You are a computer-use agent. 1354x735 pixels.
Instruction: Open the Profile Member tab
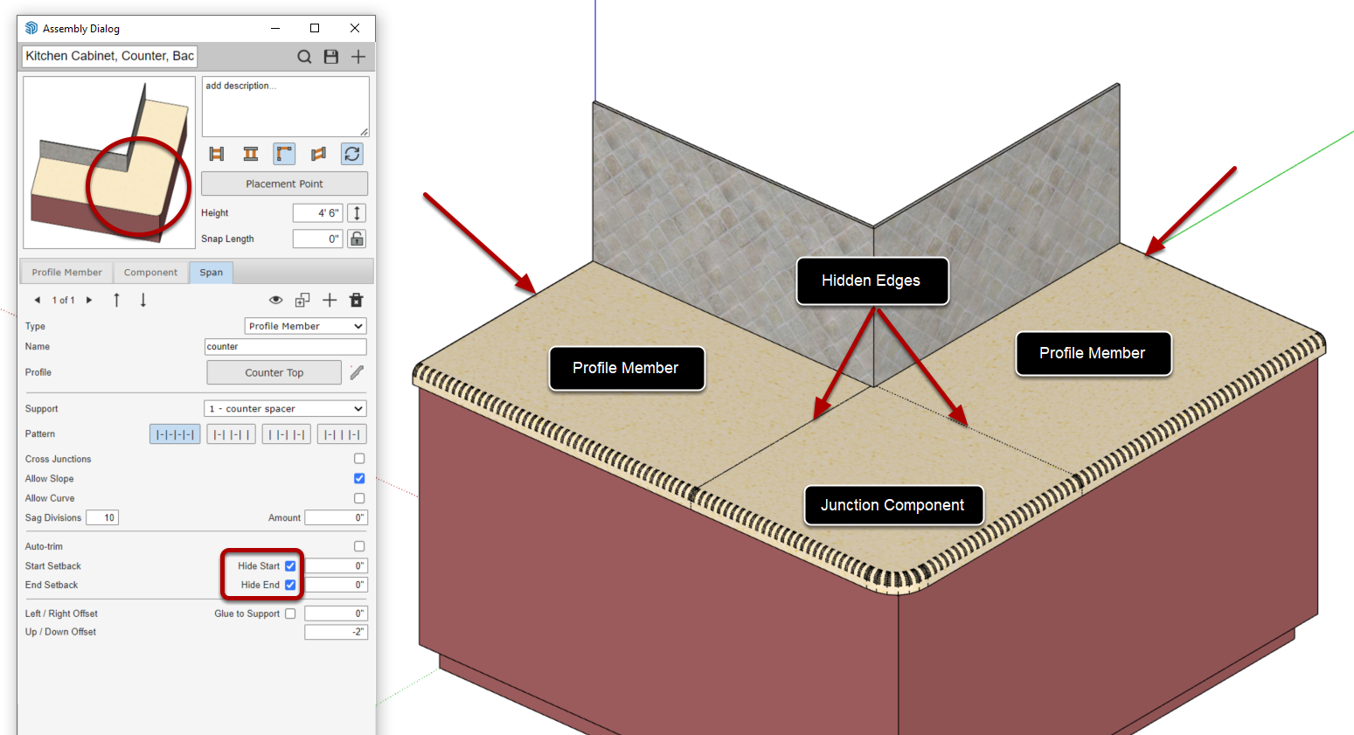point(66,273)
